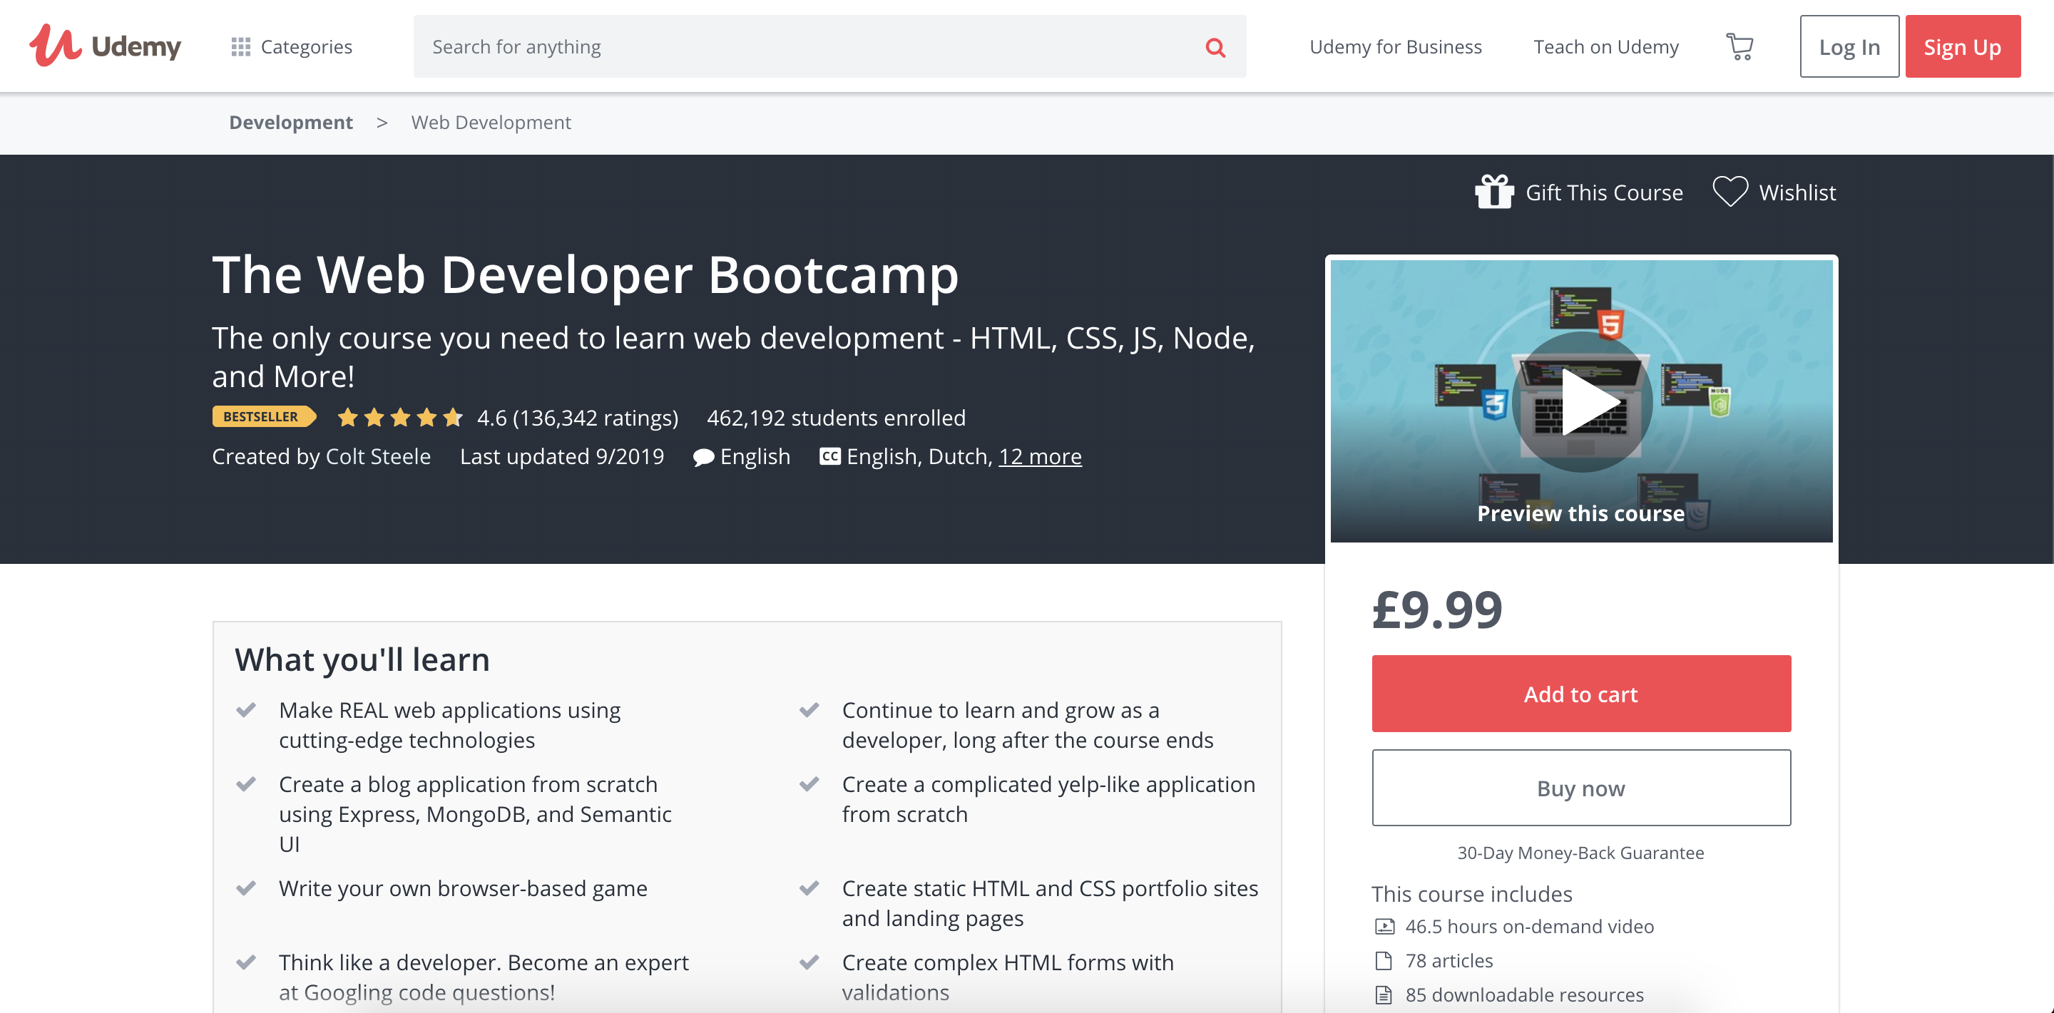2054x1013 pixels.
Task: Click the speech bubble language icon
Action: pos(702,457)
